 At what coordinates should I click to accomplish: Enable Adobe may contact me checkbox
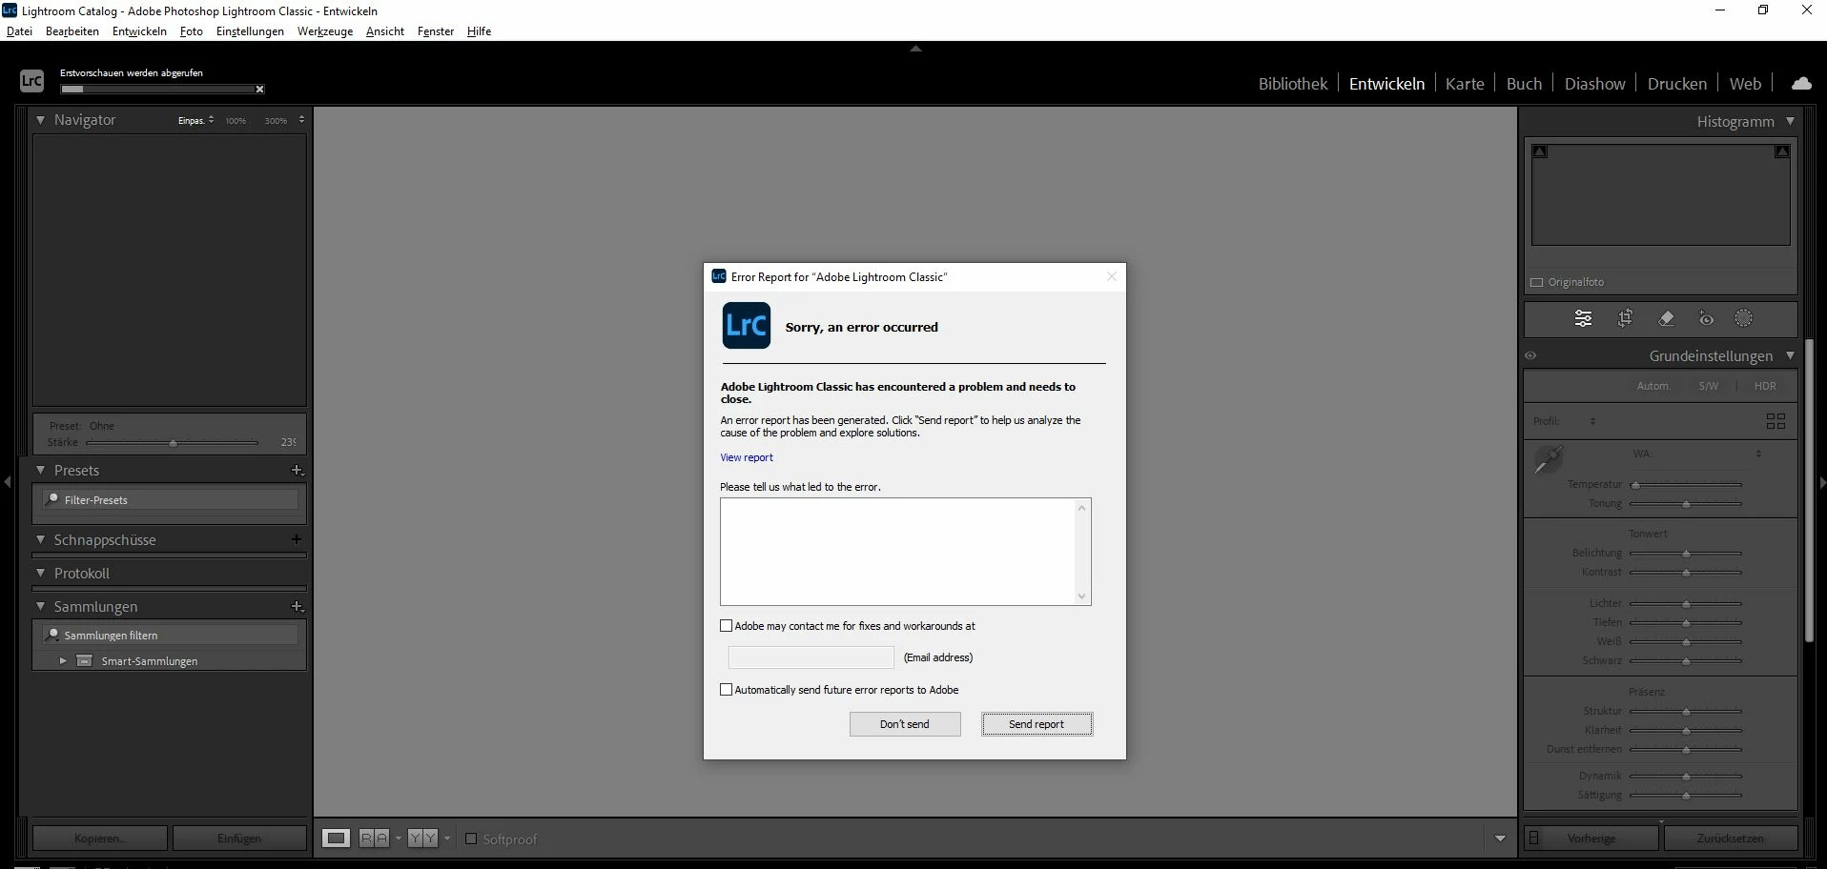click(x=727, y=626)
